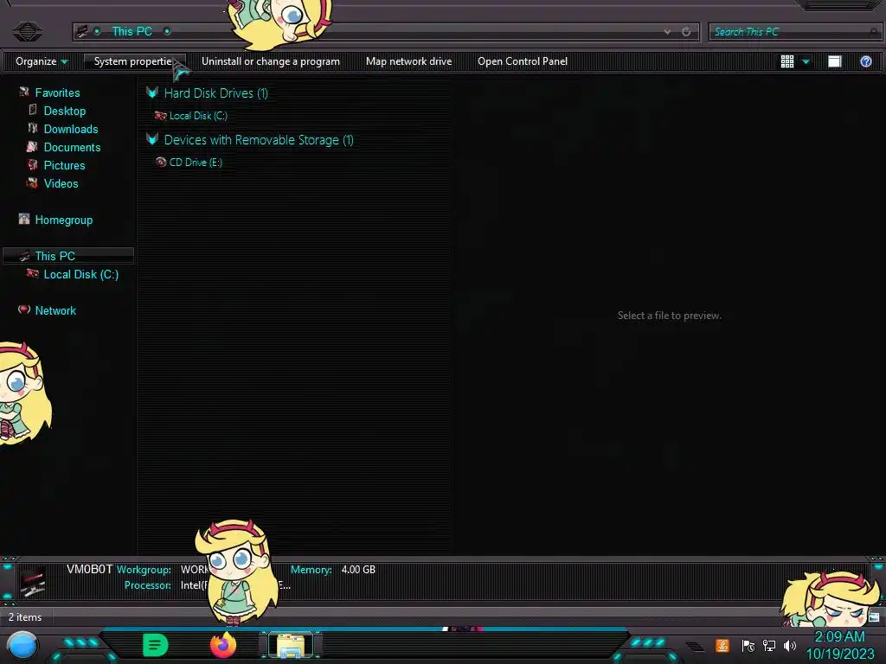Click the Pictures icon in sidebar
The width and height of the screenshot is (886, 664).
point(33,165)
